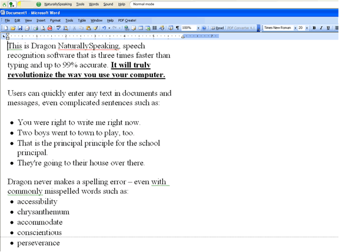The image size is (339, 252).
Task: Click the tab stop type selector
Action: (4, 36)
